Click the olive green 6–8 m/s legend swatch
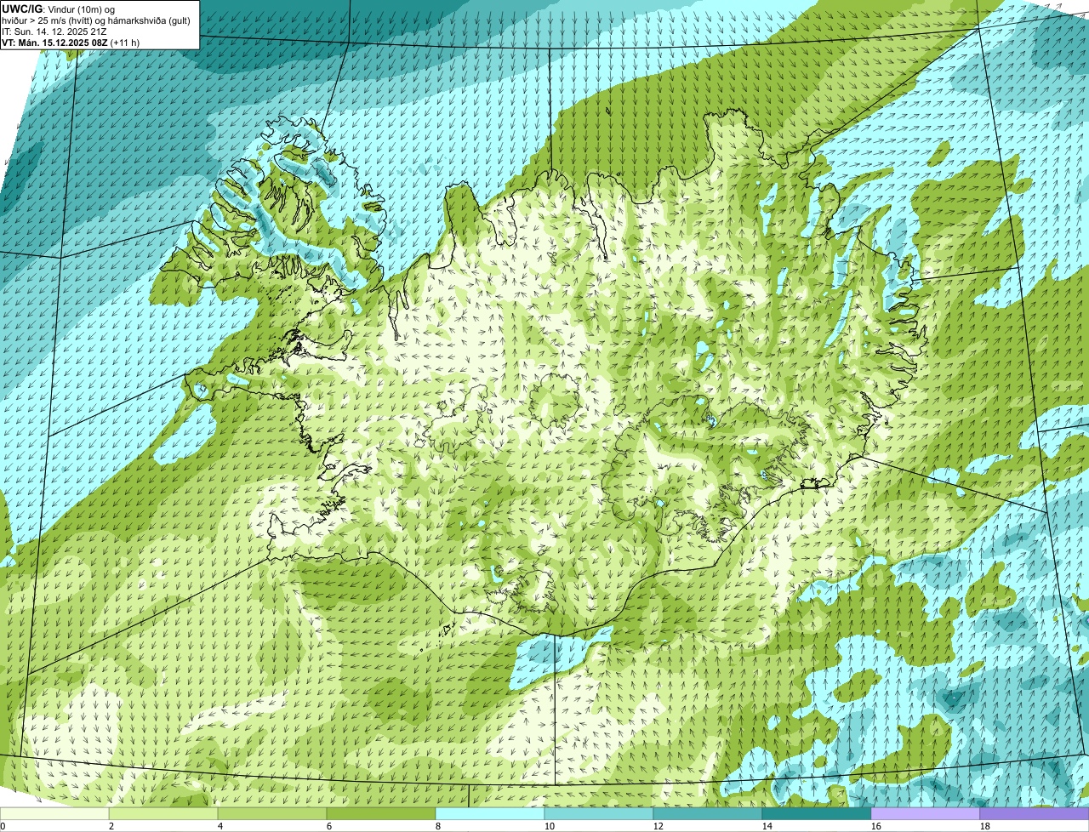This screenshot has width=1089, height=832. 381,814
